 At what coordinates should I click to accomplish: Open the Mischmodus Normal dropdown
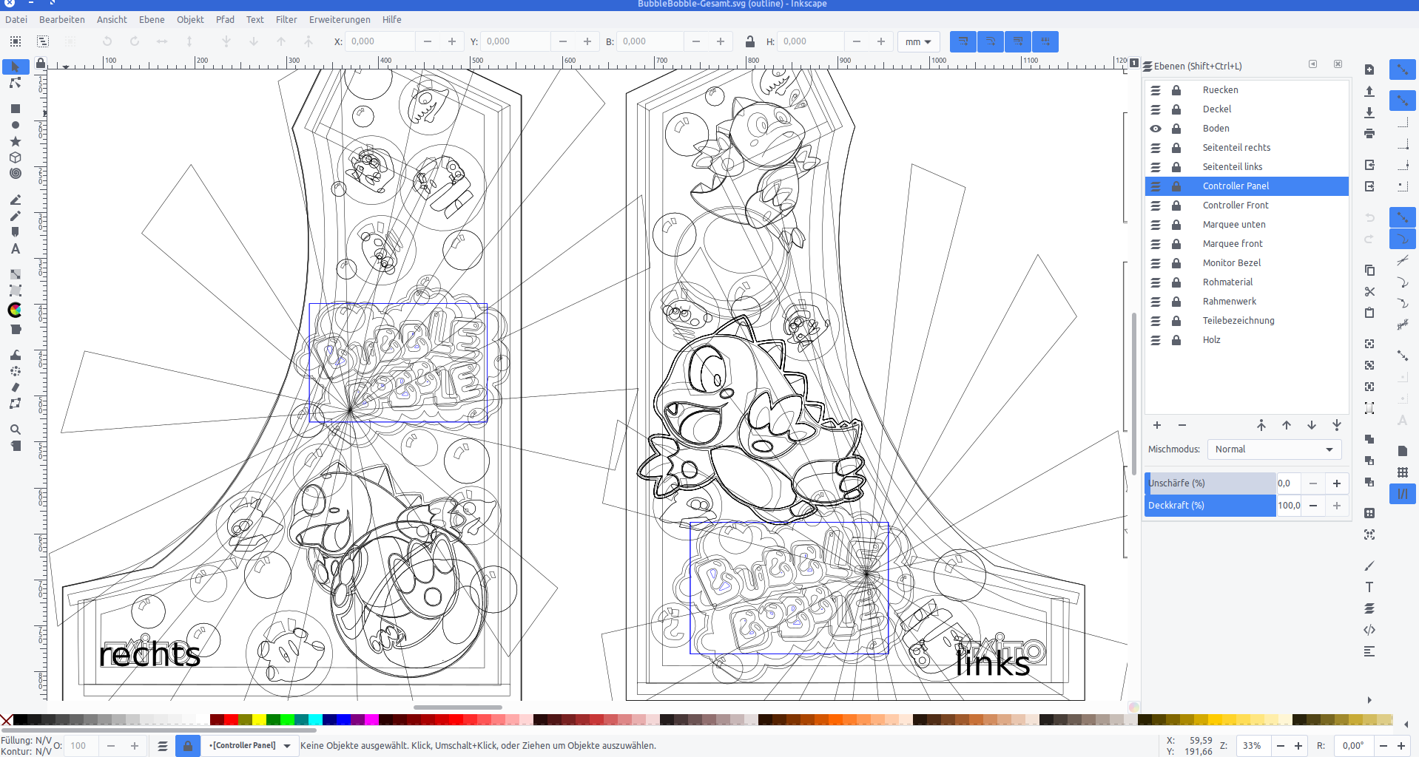click(x=1274, y=449)
